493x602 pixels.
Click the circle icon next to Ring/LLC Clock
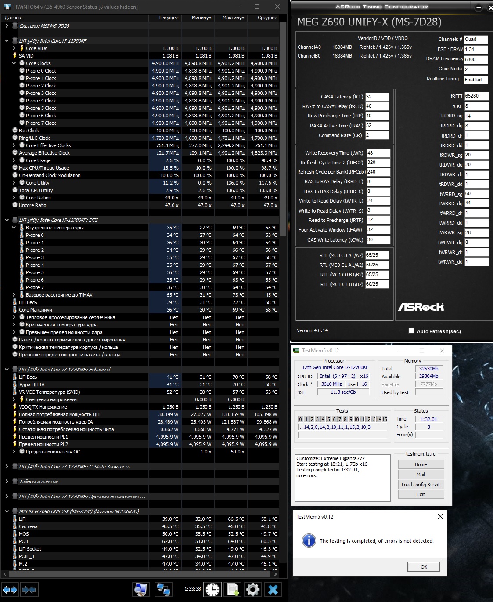pyautogui.click(x=14, y=138)
